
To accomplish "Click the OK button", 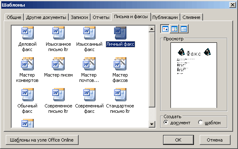I will [x=178, y=140].
